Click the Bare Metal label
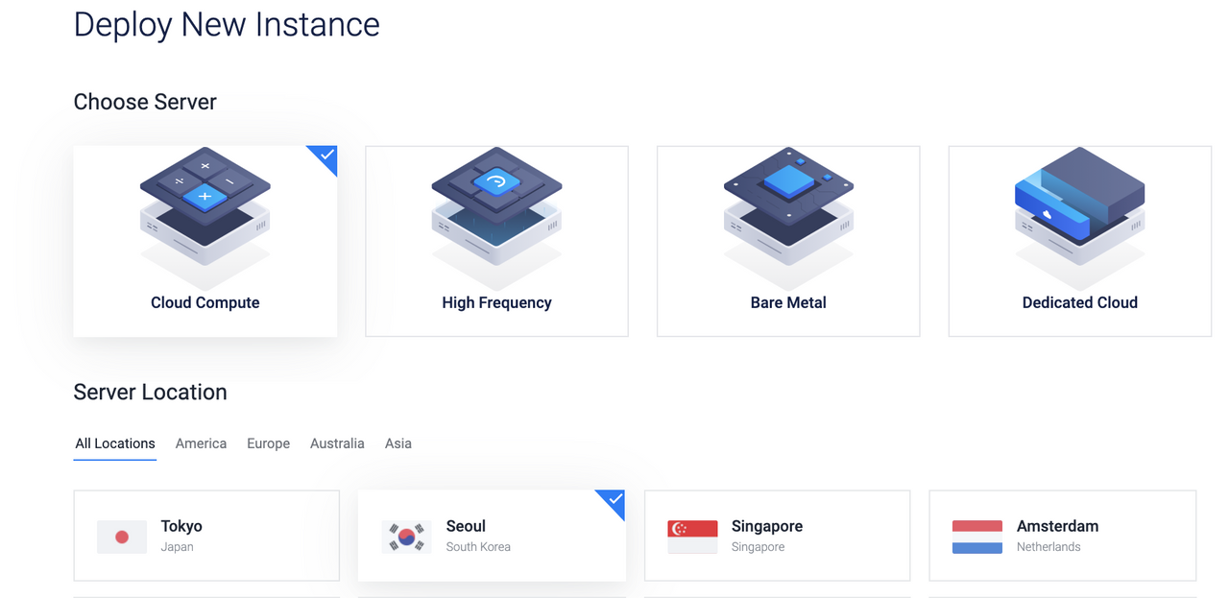 [788, 302]
